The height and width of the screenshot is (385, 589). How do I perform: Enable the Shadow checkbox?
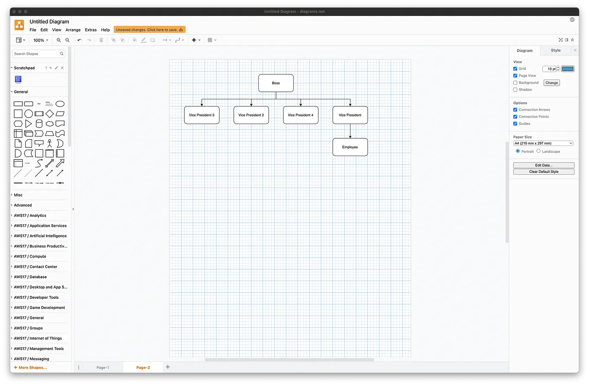[x=515, y=89]
